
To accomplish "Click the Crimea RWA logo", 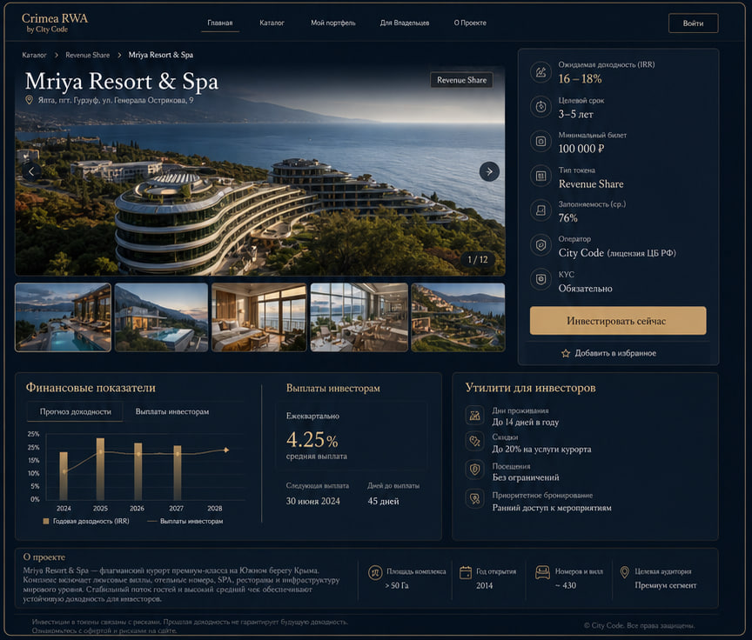I will tap(55, 23).
